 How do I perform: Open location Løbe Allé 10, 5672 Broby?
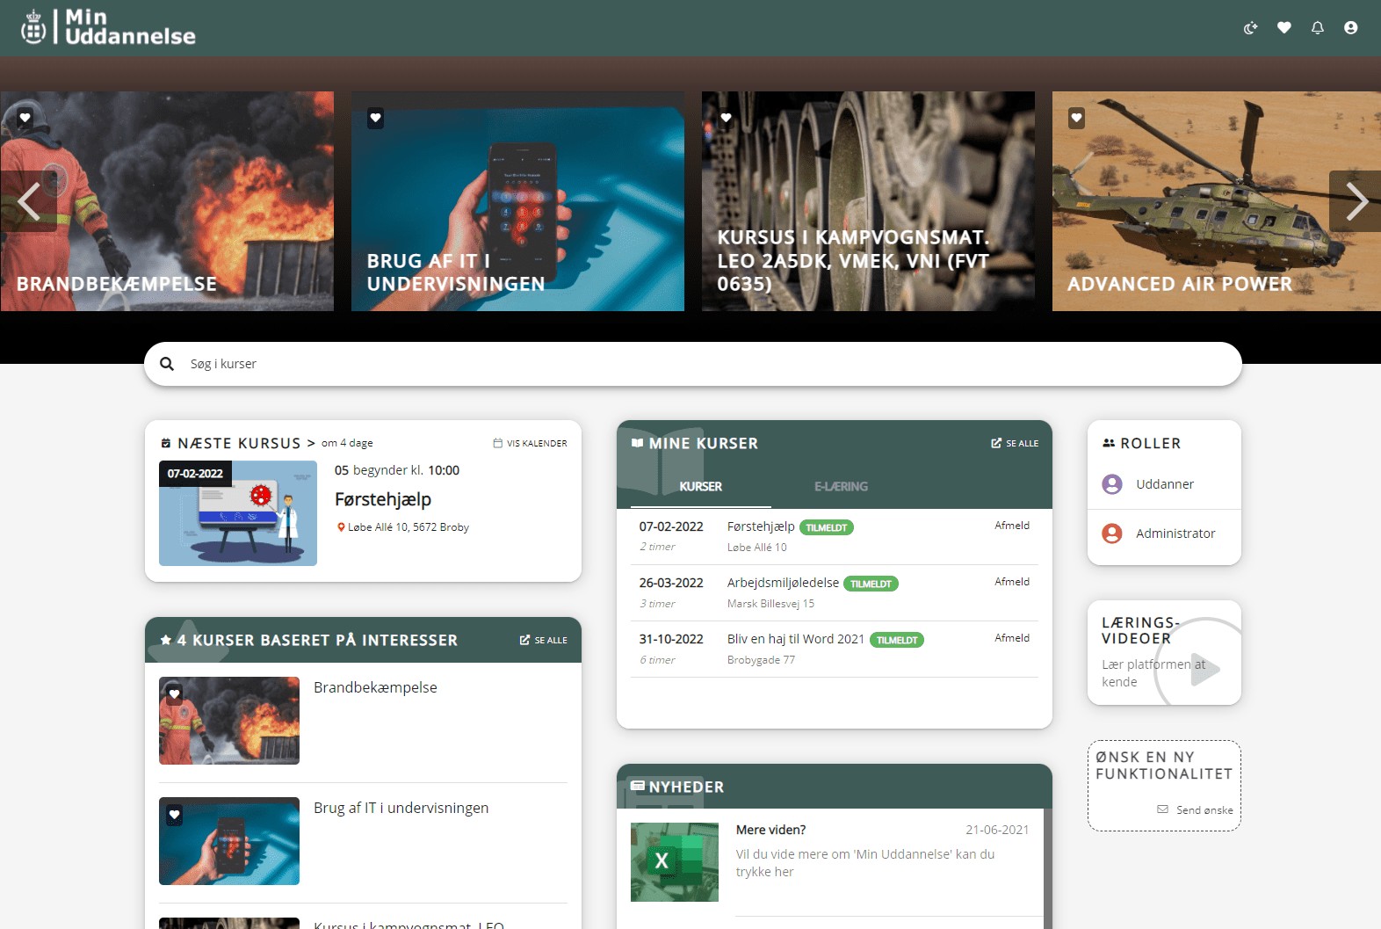tap(403, 527)
